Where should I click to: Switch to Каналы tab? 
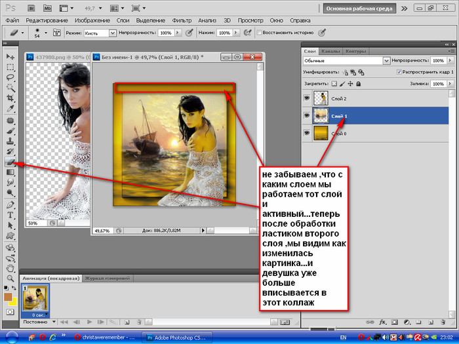tap(330, 51)
